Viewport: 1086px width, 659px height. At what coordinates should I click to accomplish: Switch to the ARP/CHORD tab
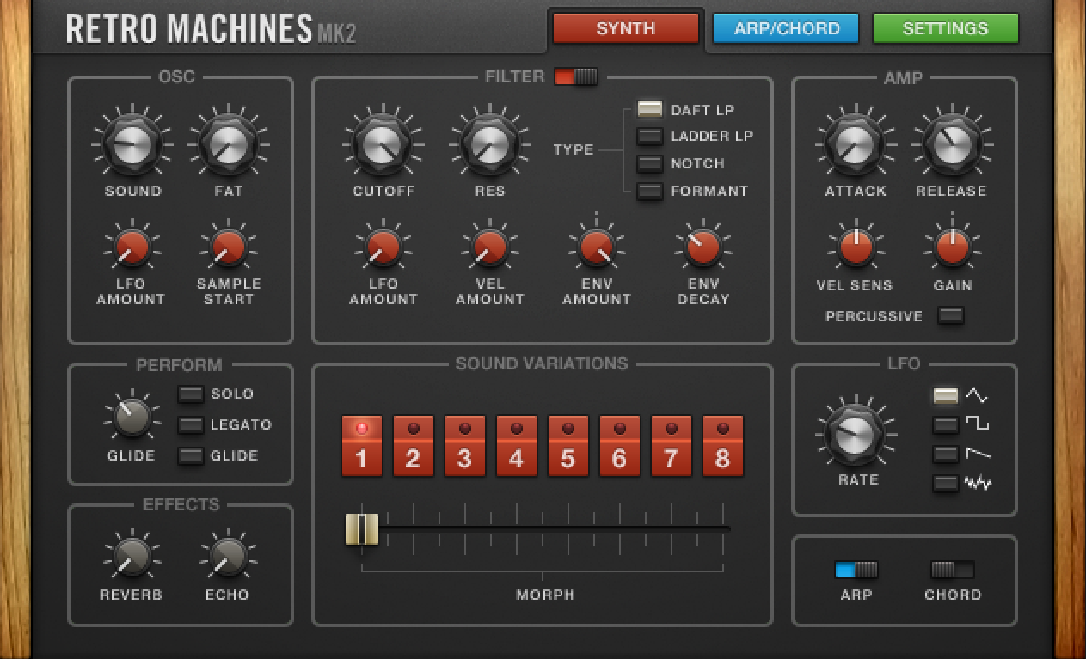[785, 28]
